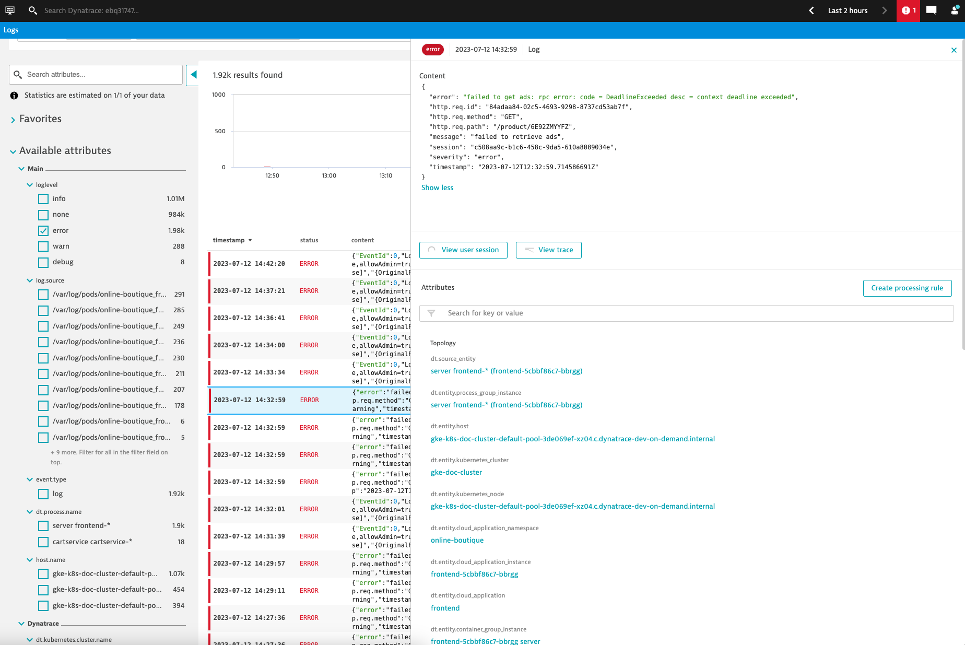
Task: Select the log row at 14:29:57
Action: pyautogui.click(x=310, y=564)
